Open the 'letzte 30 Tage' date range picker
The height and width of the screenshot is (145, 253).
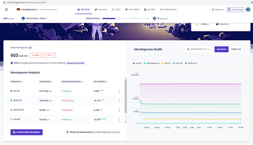click(x=235, y=10)
